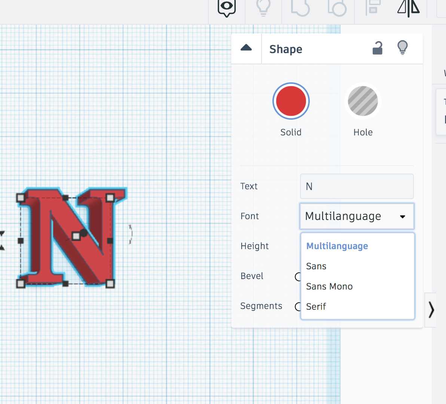Image resolution: width=446 pixels, height=404 pixels.
Task: Click the Shape panel title
Action: click(x=285, y=49)
